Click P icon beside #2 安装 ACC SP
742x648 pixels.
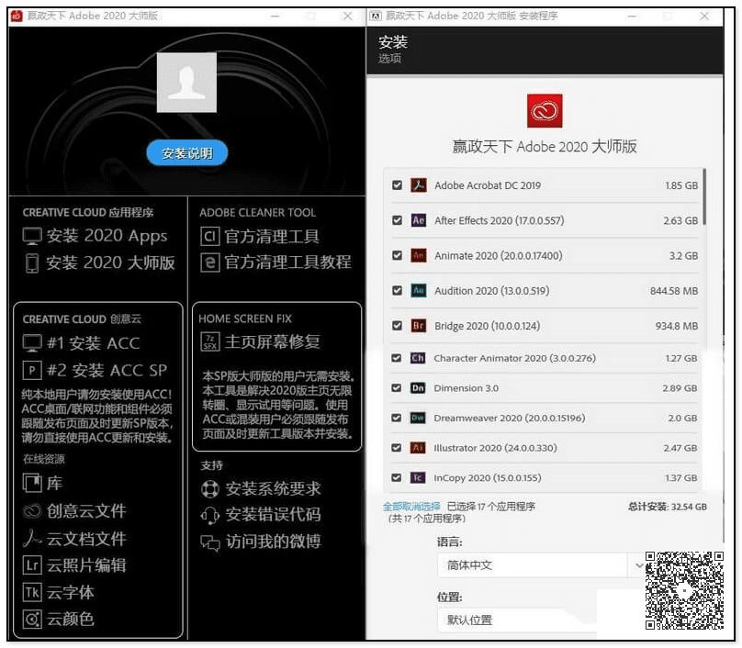point(32,370)
